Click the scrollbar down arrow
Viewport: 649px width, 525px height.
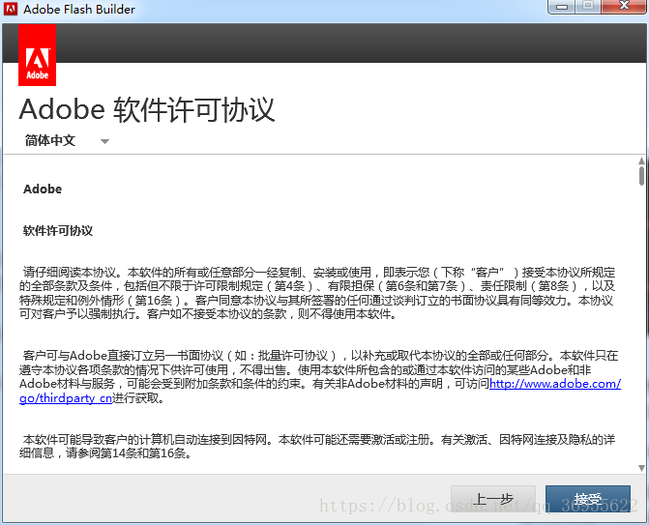(641, 468)
